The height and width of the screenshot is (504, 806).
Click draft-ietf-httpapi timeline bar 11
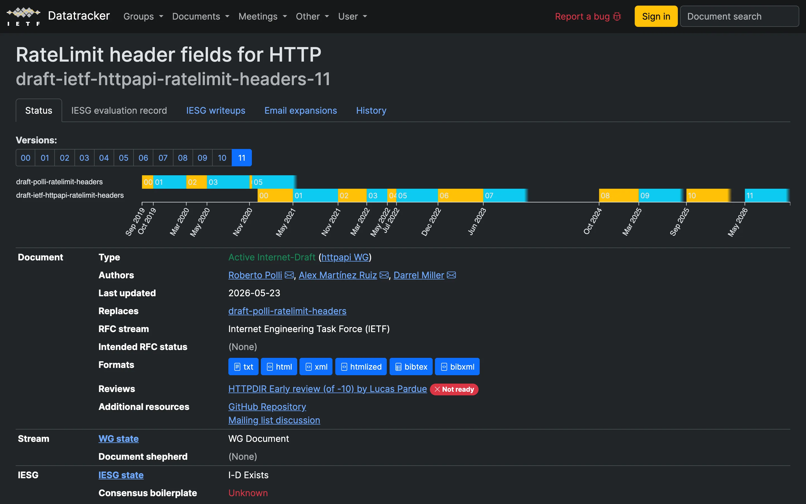pos(767,195)
